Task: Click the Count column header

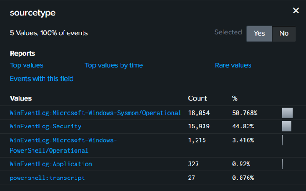Action: (197, 98)
